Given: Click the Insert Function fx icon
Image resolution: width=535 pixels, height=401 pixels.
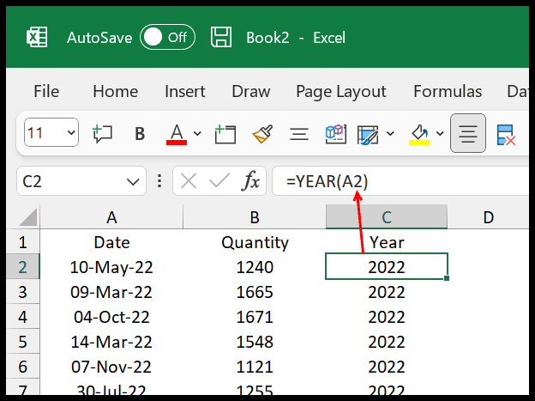Looking at the screenshot, I should click(x=250, y=181).
